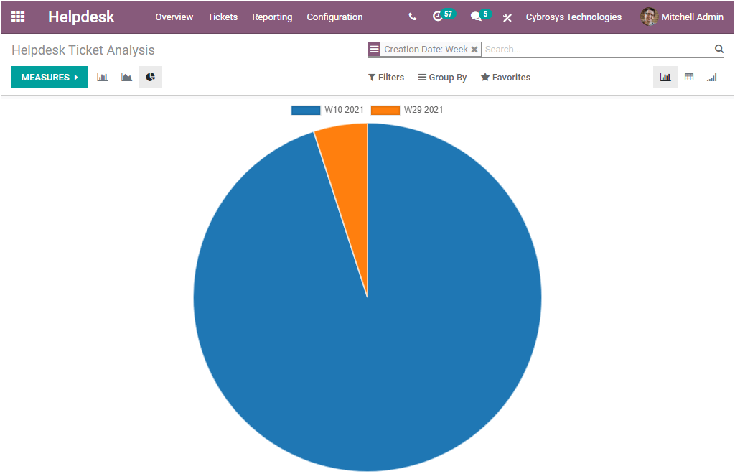
Task: Open activities clock icon with 57 badge
Action: point(443,16)
